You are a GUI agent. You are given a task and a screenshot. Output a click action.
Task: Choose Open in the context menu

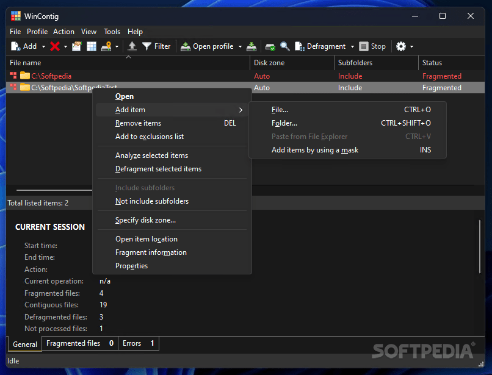(172, 96)
